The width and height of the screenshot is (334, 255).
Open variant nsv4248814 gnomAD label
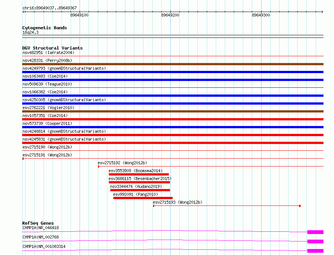[x=64, y=131]
